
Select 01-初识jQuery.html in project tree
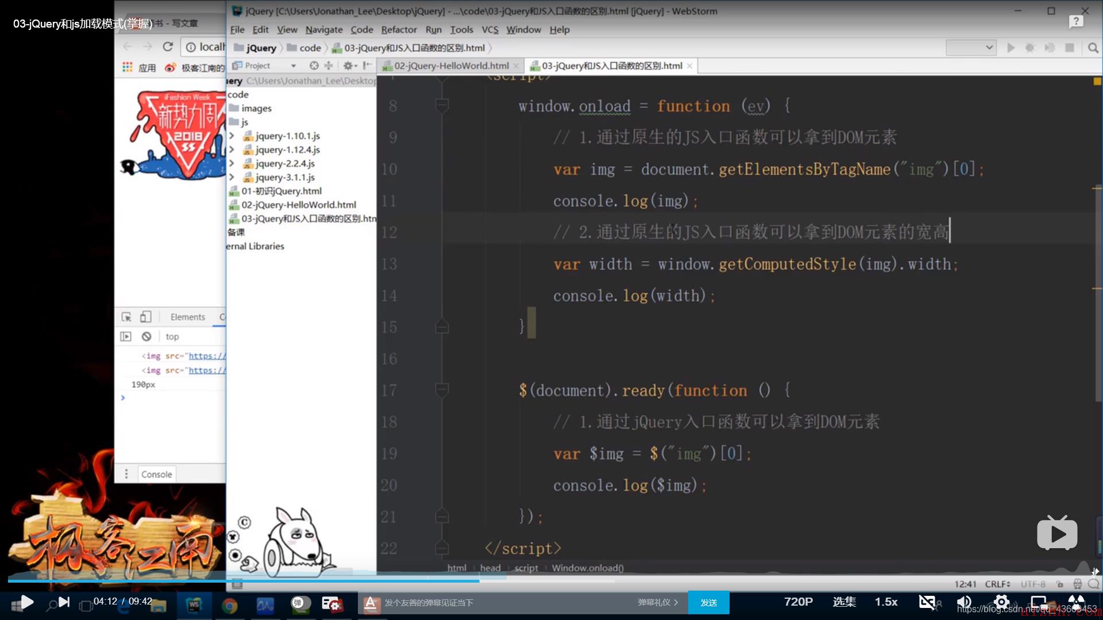pyautogui.click(x=275, y=191)
